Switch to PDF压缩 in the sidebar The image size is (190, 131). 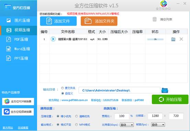19,39
